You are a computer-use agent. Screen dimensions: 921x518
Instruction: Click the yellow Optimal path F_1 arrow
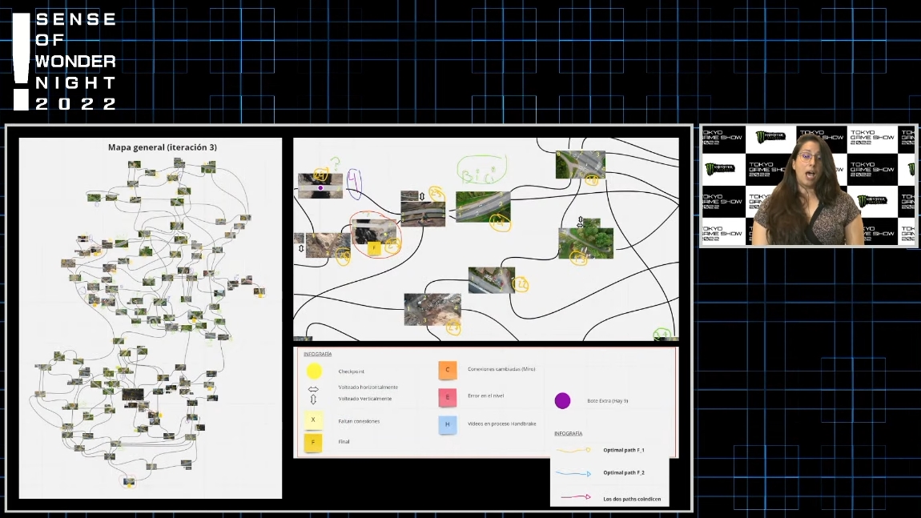click(x=572, y=451)
